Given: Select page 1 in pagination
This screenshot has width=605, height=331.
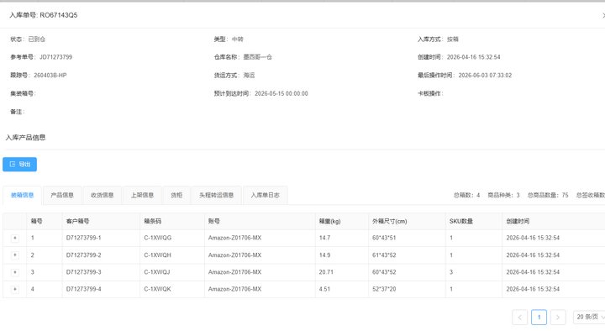Looking at the screenshot, I should [x=539, y=317].
